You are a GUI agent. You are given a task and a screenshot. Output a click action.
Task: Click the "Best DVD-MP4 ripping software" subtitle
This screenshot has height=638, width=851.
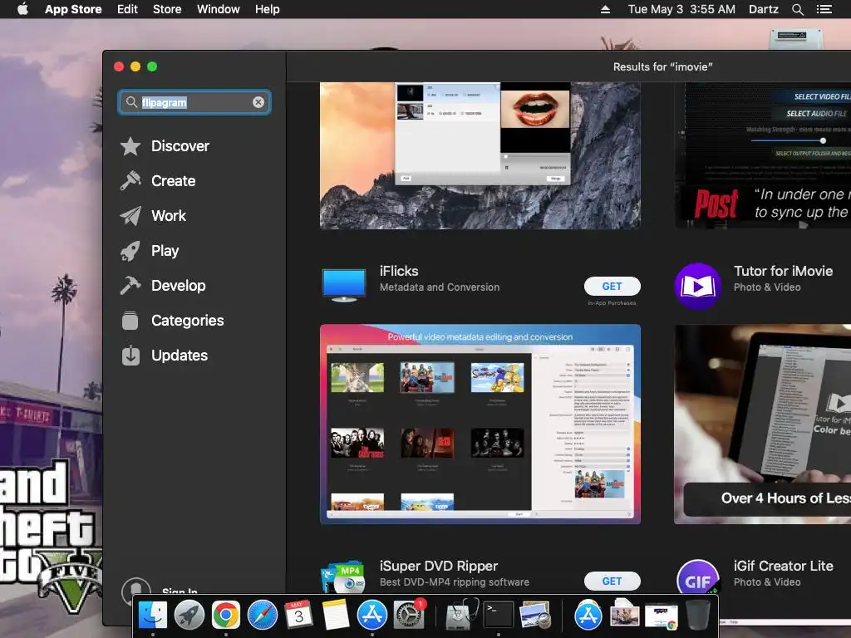455,582
